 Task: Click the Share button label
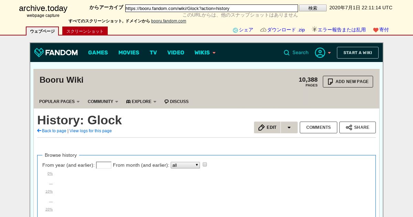tap(362, 127)
